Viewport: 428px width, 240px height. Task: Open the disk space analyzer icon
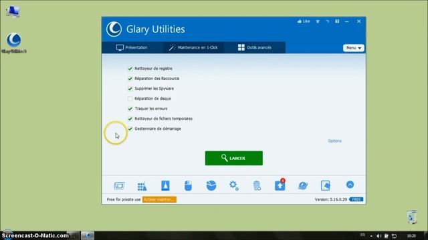coord(119,186)
